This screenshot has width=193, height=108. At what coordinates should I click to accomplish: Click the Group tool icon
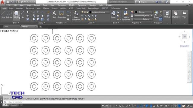click(156, 15)
